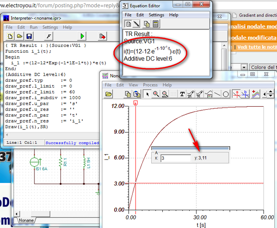The image size is (277, 228).
Task: Open the calculator icon in Equation Editor
Action: [x=156, y=24]
